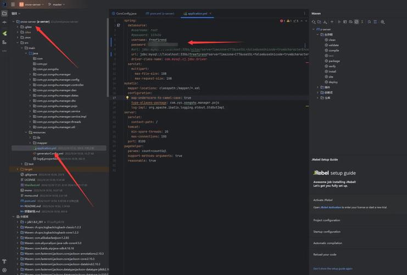The height and width of the screenshot is (275, 407).
Task: Toggle Maven skip tests mode
Action: click(356, 22)
